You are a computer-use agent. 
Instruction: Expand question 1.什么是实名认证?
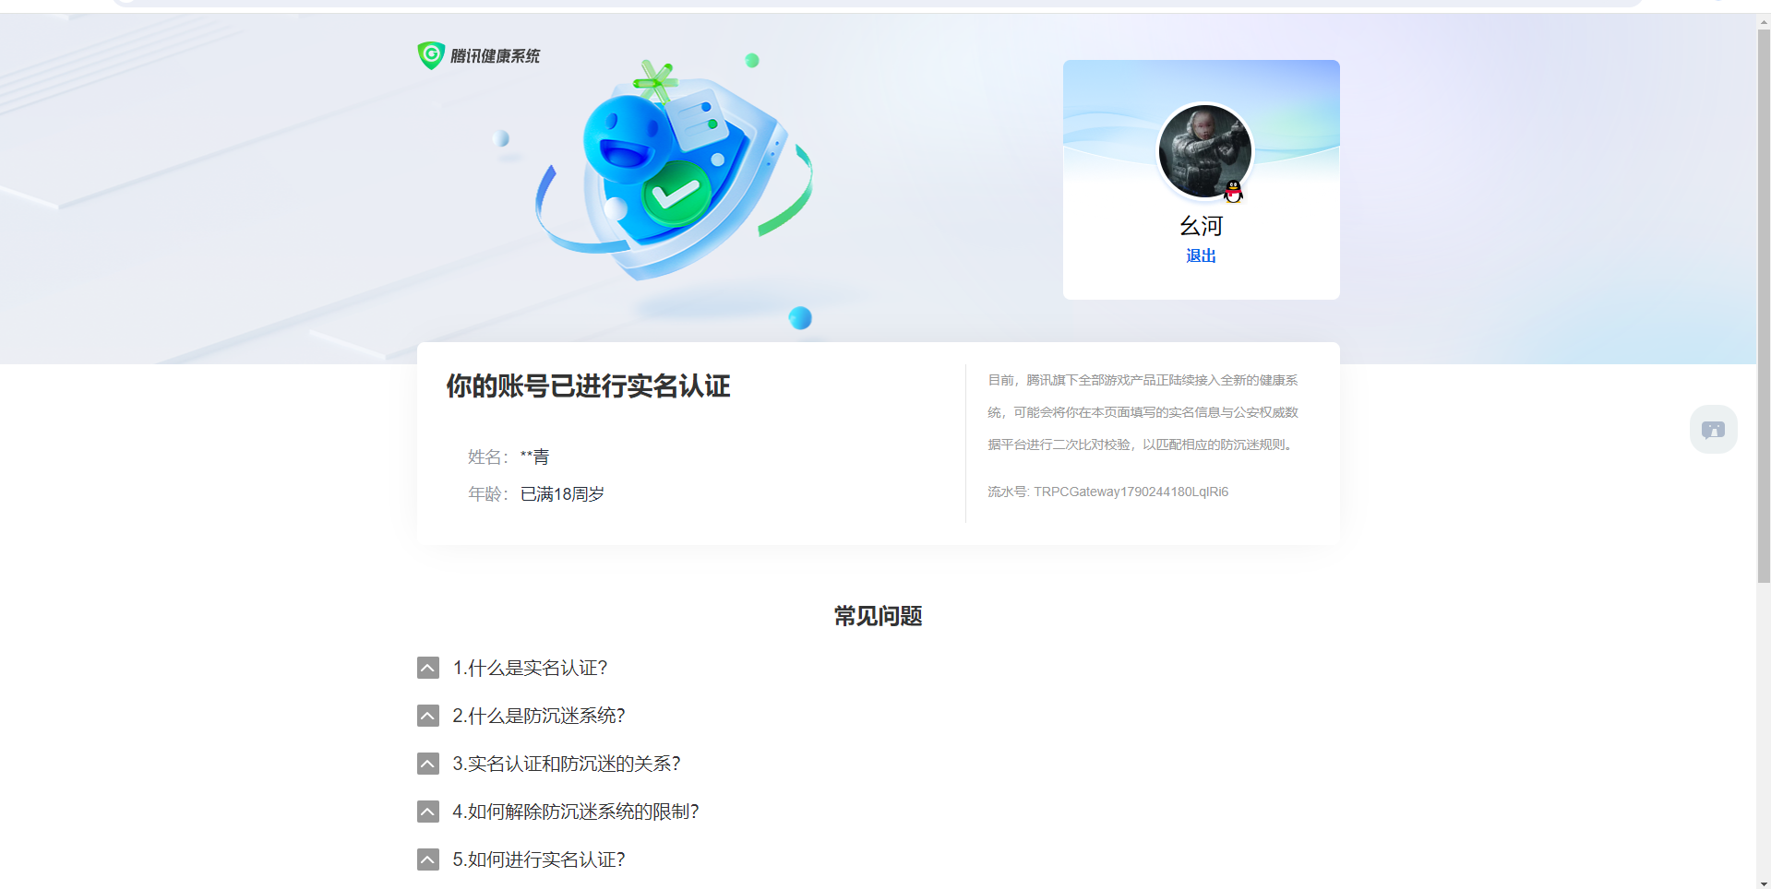point(530,668)
